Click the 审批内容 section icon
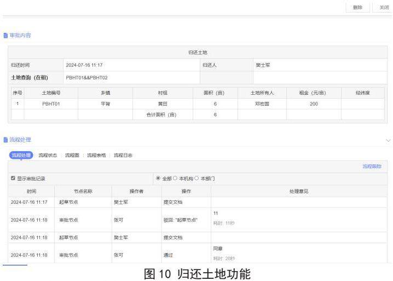Image resolution: width=393 pixels, height=281 pixels. coord(6,36)
